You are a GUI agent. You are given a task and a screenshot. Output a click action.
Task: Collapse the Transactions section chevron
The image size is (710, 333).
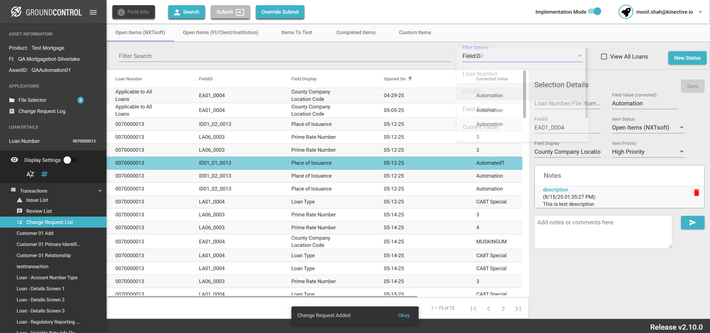click(x=100, y=191)
